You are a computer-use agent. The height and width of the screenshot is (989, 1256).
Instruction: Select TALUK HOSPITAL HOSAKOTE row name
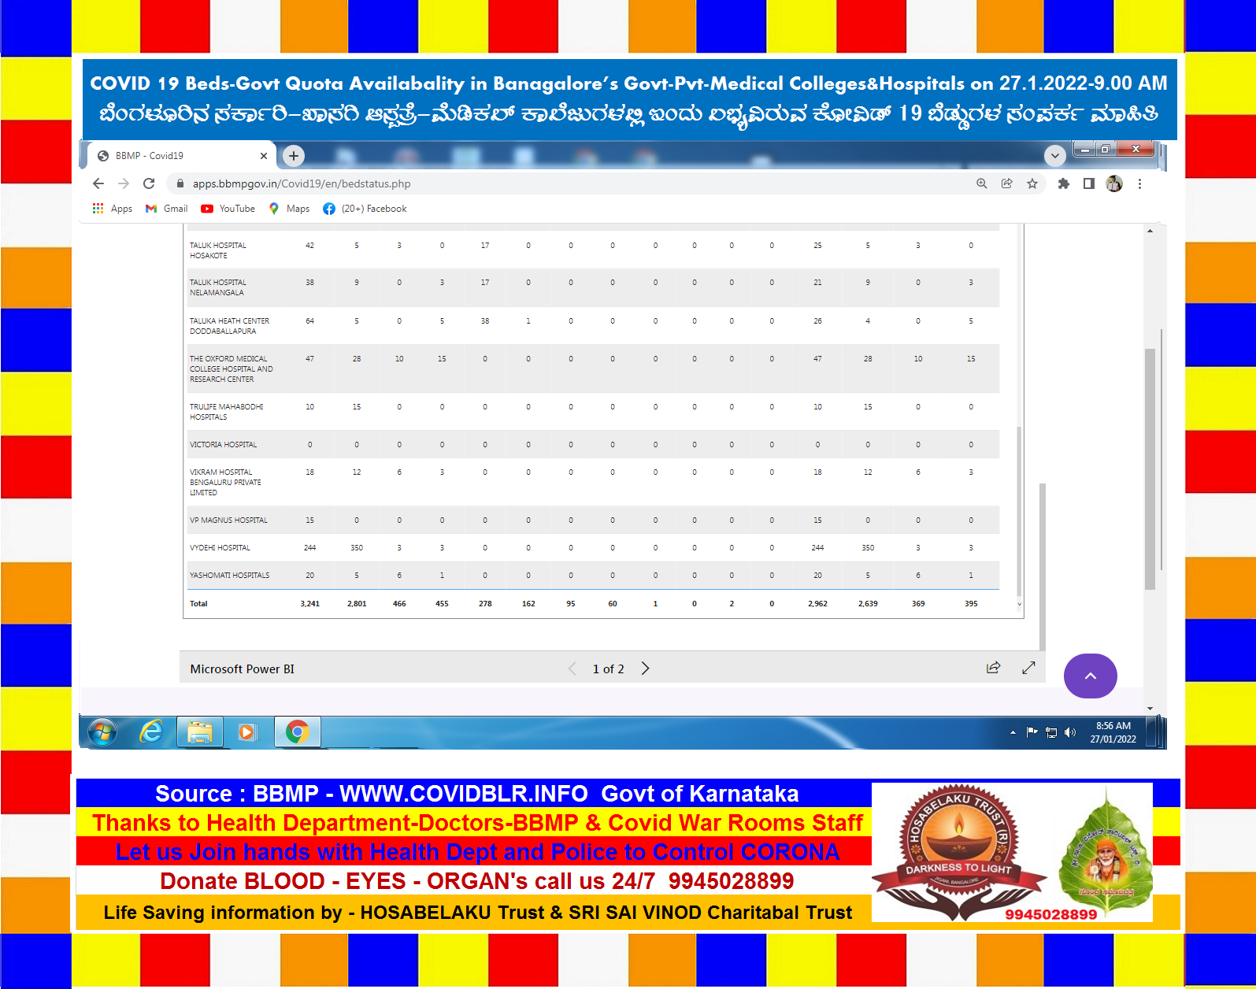(x=218, y=250)
